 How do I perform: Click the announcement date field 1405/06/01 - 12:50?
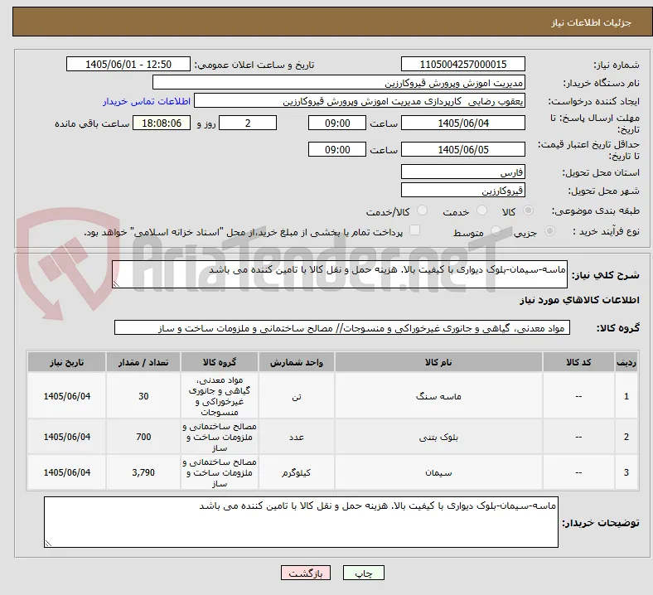point(128,64)
